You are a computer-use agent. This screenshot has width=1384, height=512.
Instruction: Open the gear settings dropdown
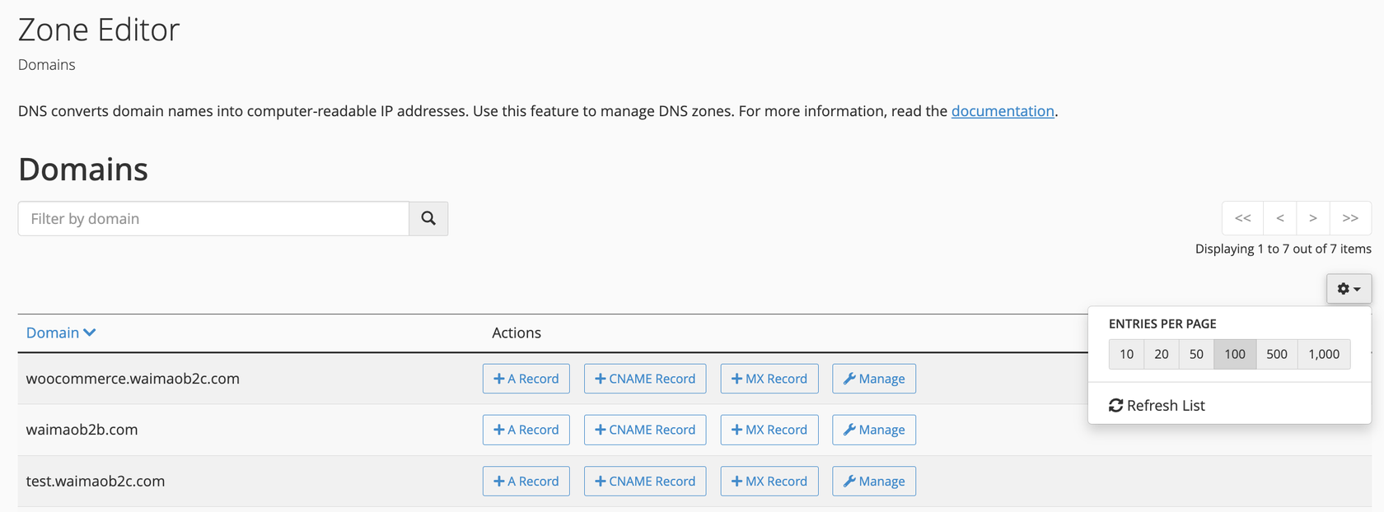tap(1348, 288)
